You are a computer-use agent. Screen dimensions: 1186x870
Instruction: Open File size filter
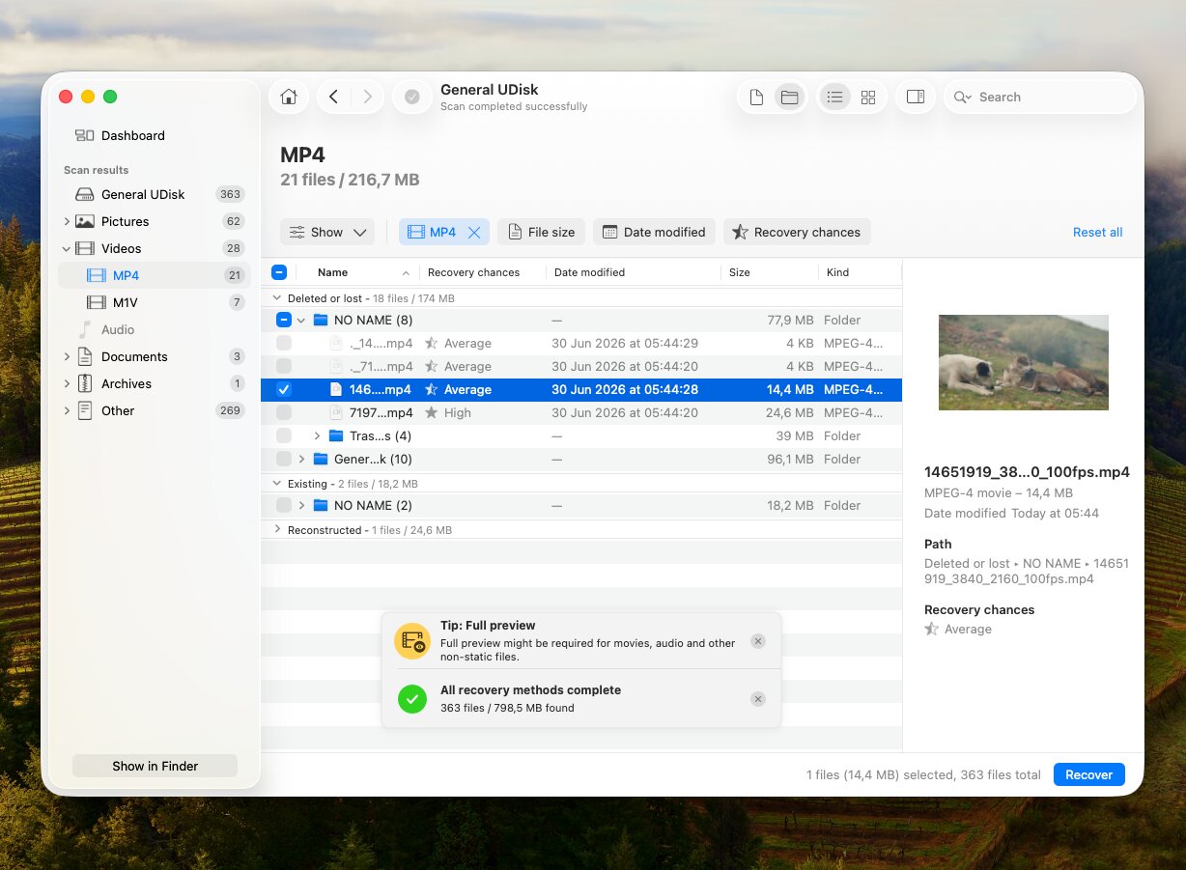click(541, 232)
